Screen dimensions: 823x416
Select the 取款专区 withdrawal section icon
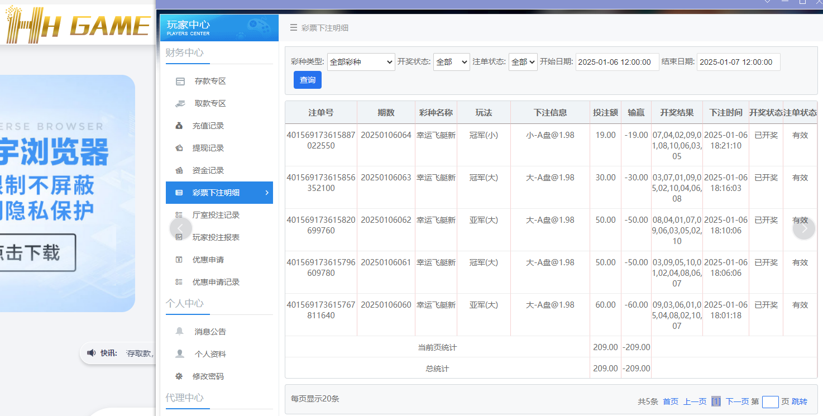180,103
